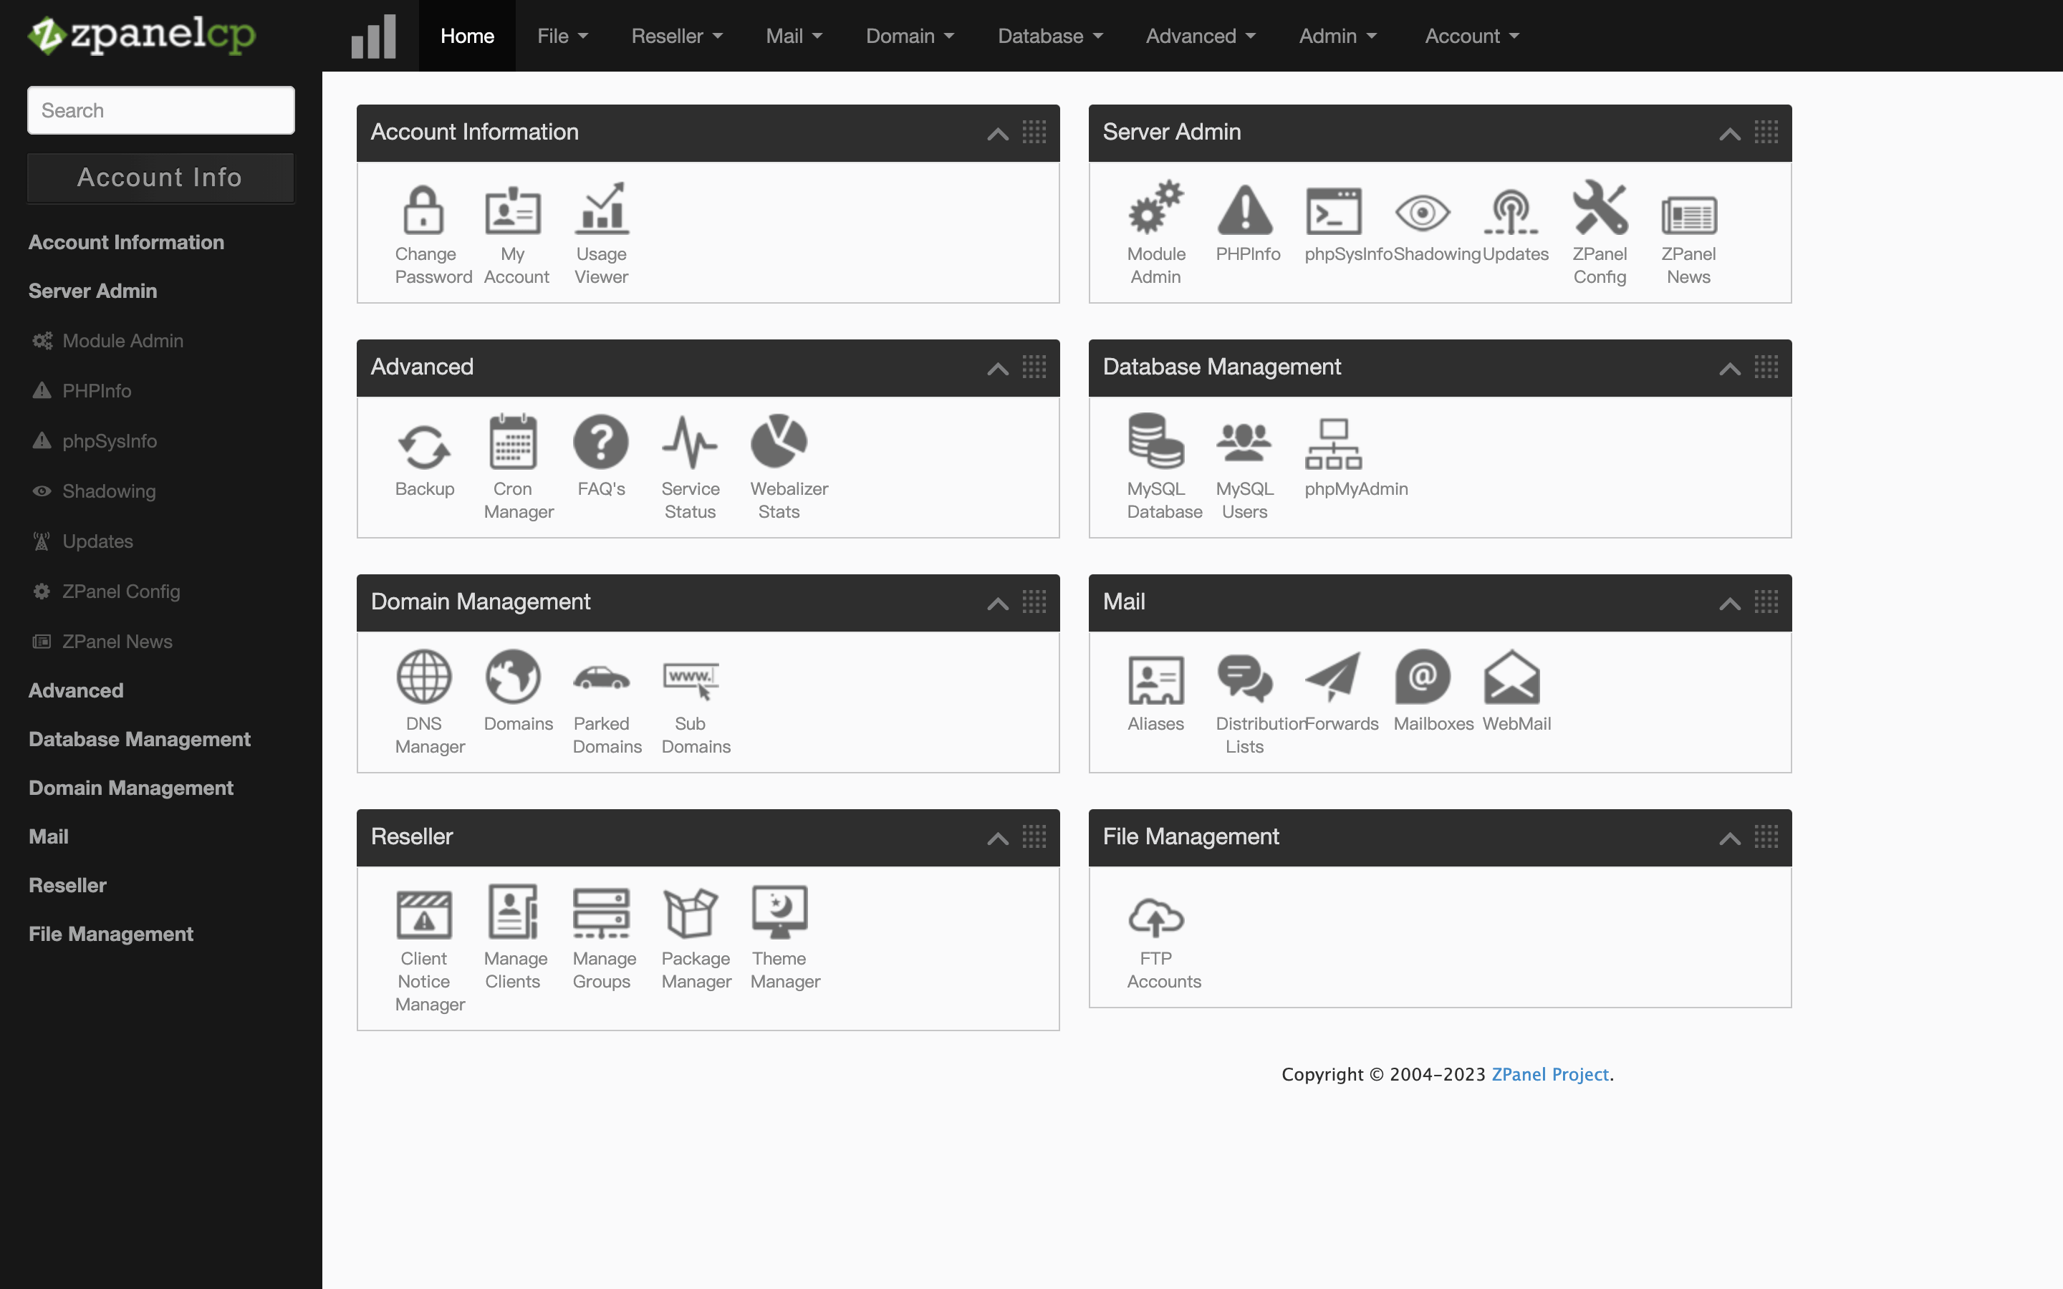Open the Package Manager box icon

691,912
